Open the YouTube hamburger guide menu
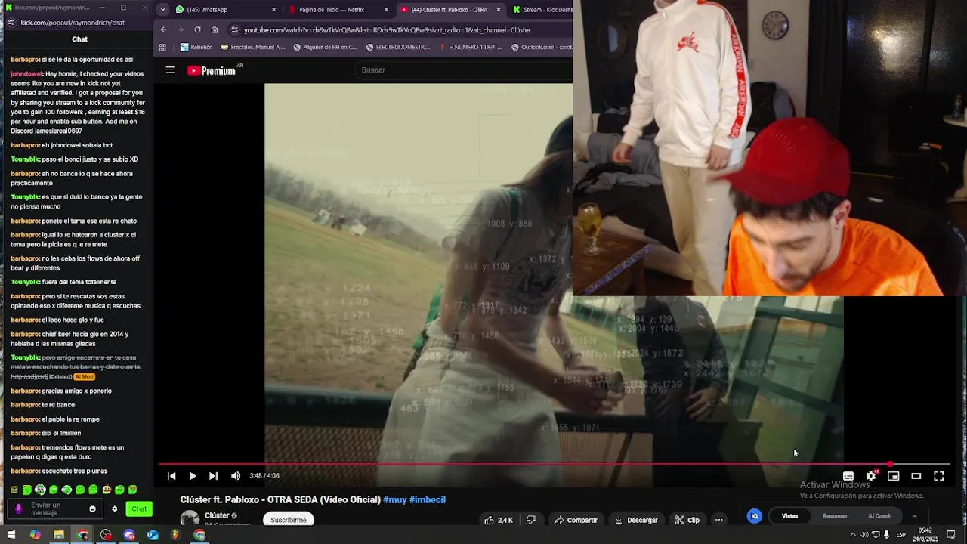Viewport: 967px width, 544px height. click(170, 70)
